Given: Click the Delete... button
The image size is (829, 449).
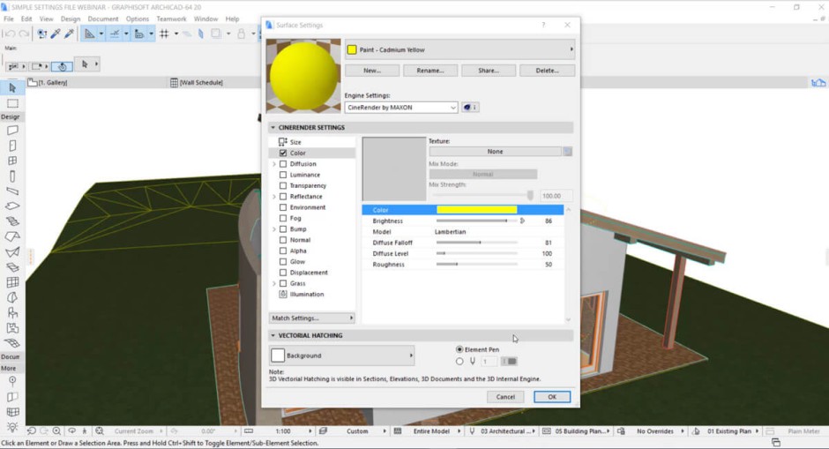Looking at the screenshot, I should pyautogui.click(x=547, y=71).
